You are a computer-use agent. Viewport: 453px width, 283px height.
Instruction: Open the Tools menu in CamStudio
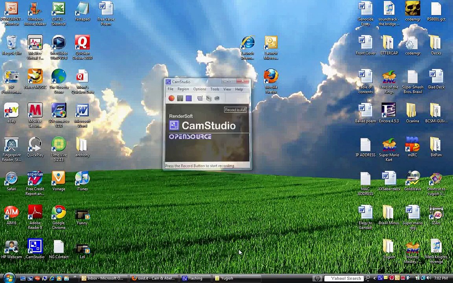215,89
